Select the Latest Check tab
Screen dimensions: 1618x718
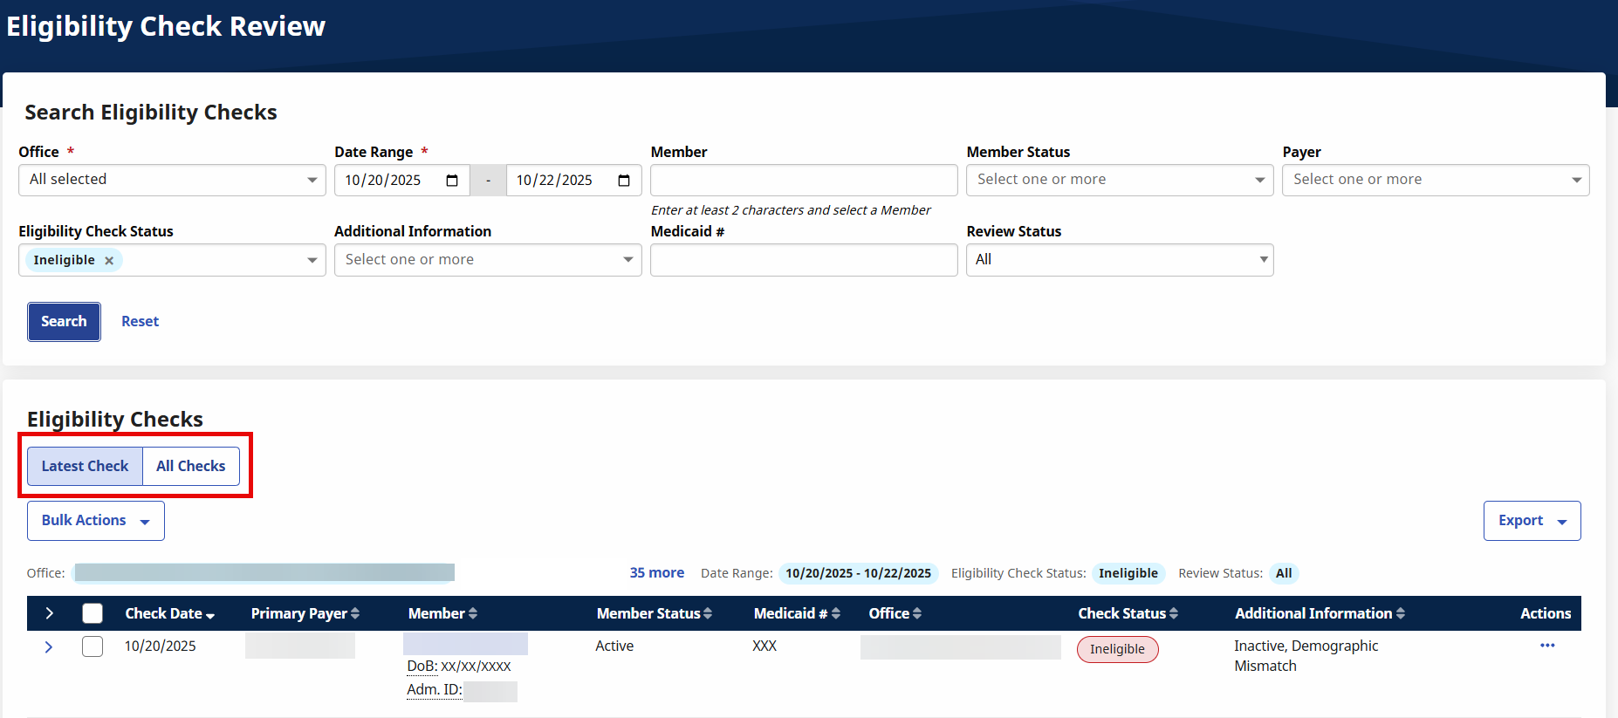click(x=85, y=467)
